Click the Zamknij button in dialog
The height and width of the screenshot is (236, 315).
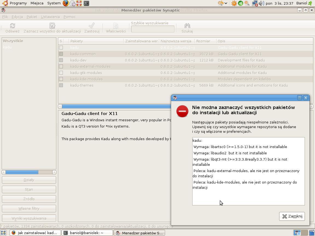coord(292,216)
